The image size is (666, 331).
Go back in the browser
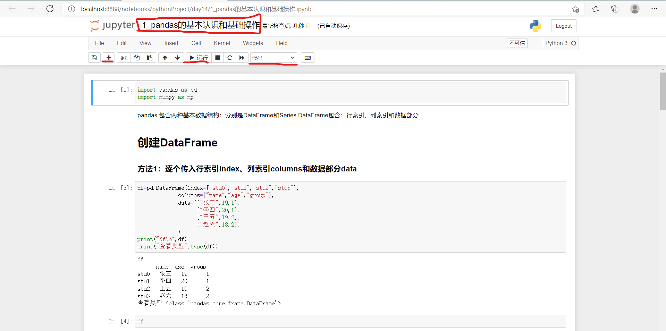[12, 9]
